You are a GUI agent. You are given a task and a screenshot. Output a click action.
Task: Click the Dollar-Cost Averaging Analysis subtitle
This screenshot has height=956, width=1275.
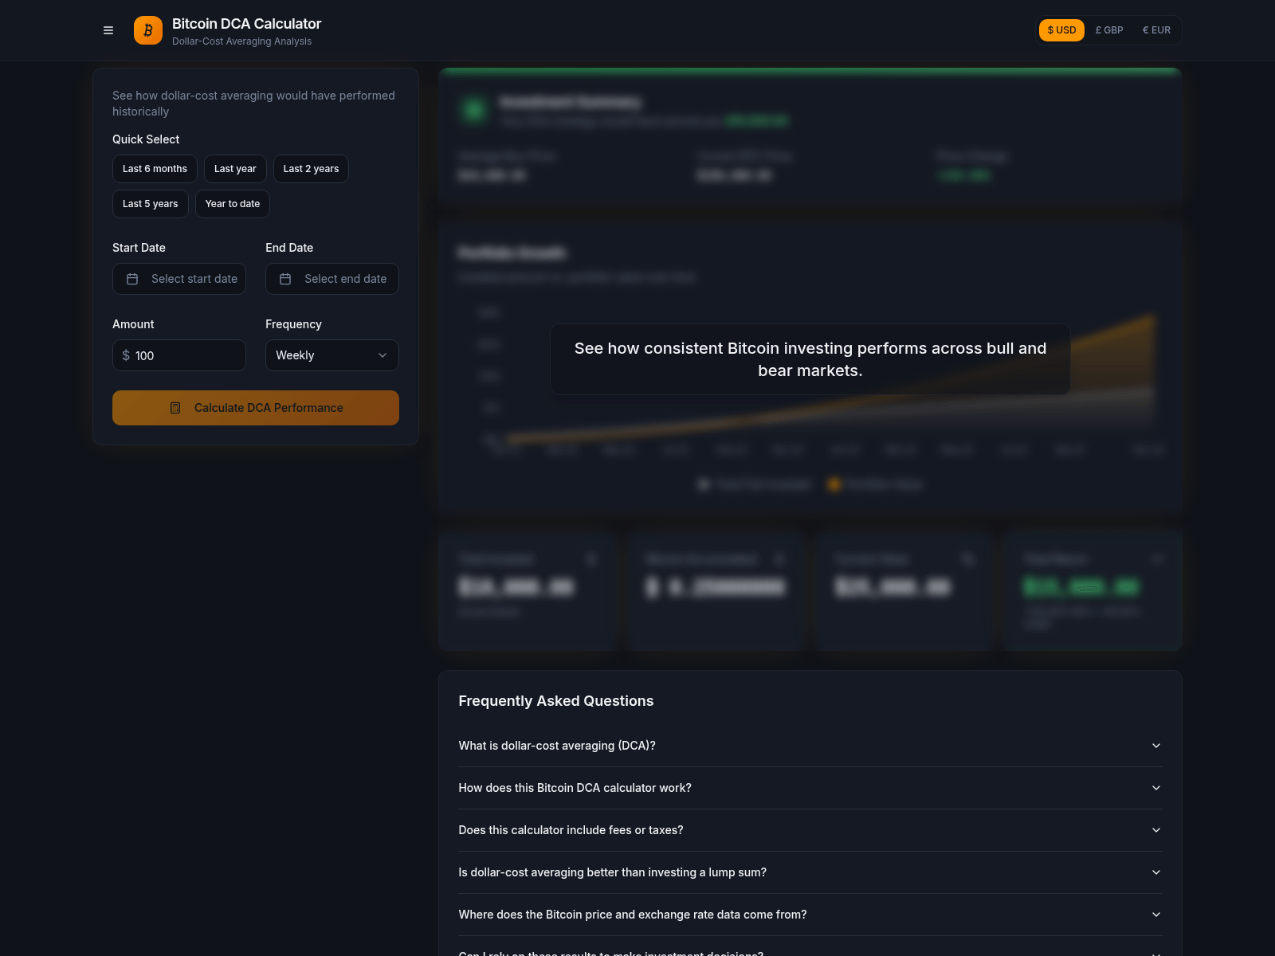[242, 41]
